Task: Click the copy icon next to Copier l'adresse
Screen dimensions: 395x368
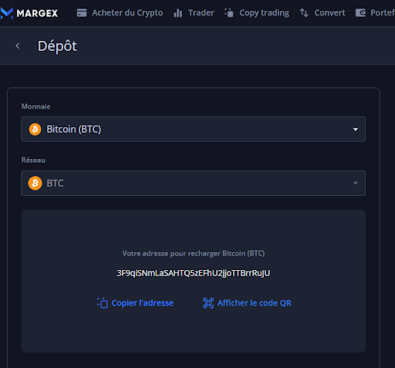Action: pos(103,303)
